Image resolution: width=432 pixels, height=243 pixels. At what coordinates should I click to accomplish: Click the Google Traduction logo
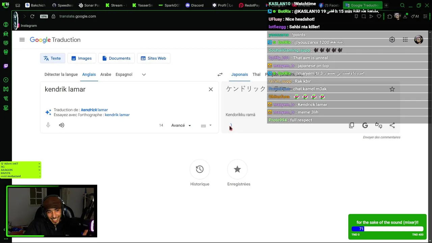coord(55,40)
